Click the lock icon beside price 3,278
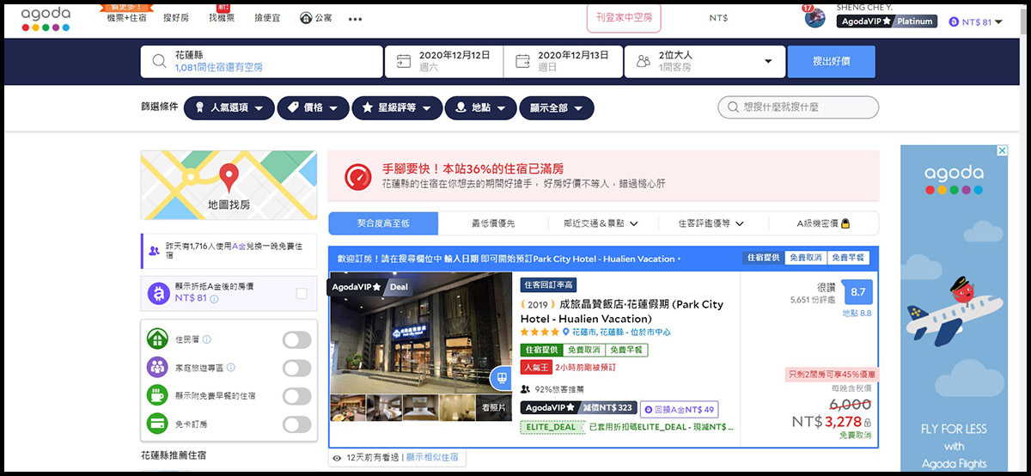The height and width of the screenshot is (476, 1031). coord(868,423)
